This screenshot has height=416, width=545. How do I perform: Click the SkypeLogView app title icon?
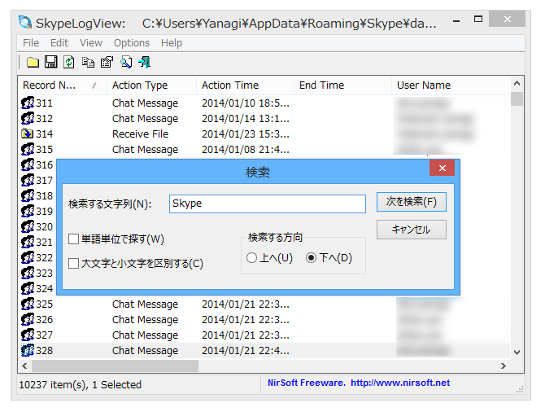[x=25, y=23]
